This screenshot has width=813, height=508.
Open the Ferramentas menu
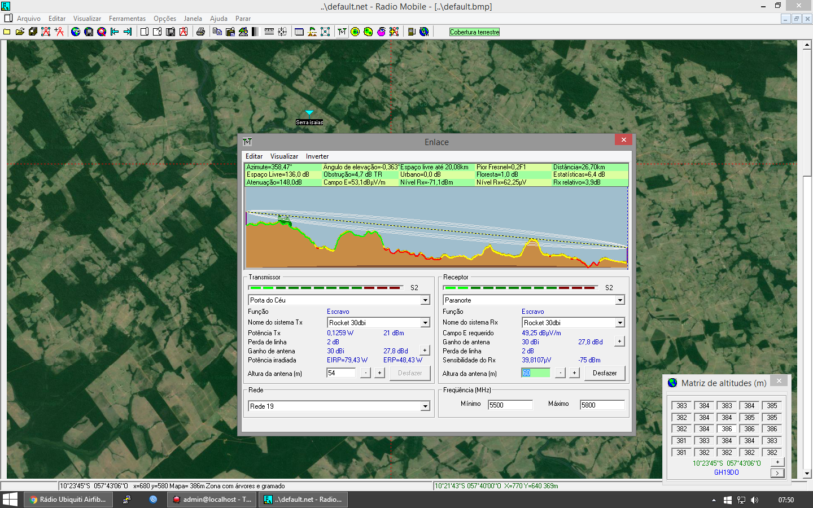pos(127,19)
